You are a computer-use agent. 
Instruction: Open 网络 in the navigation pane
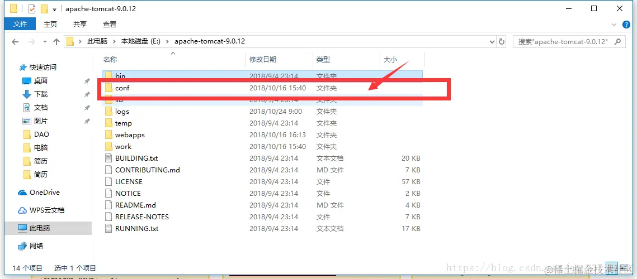click(x=36, y=246)
